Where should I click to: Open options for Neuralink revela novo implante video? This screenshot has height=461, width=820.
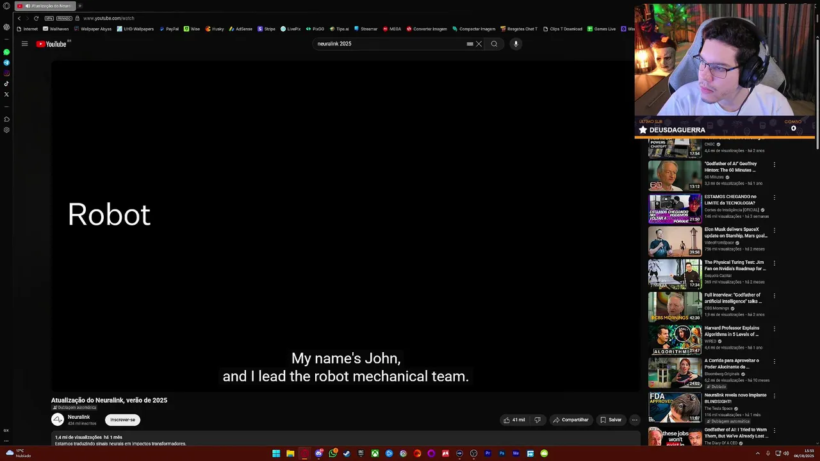coord(774,396)
